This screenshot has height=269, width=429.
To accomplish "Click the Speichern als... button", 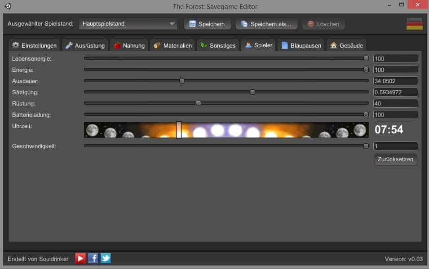I will click(266, 24).
